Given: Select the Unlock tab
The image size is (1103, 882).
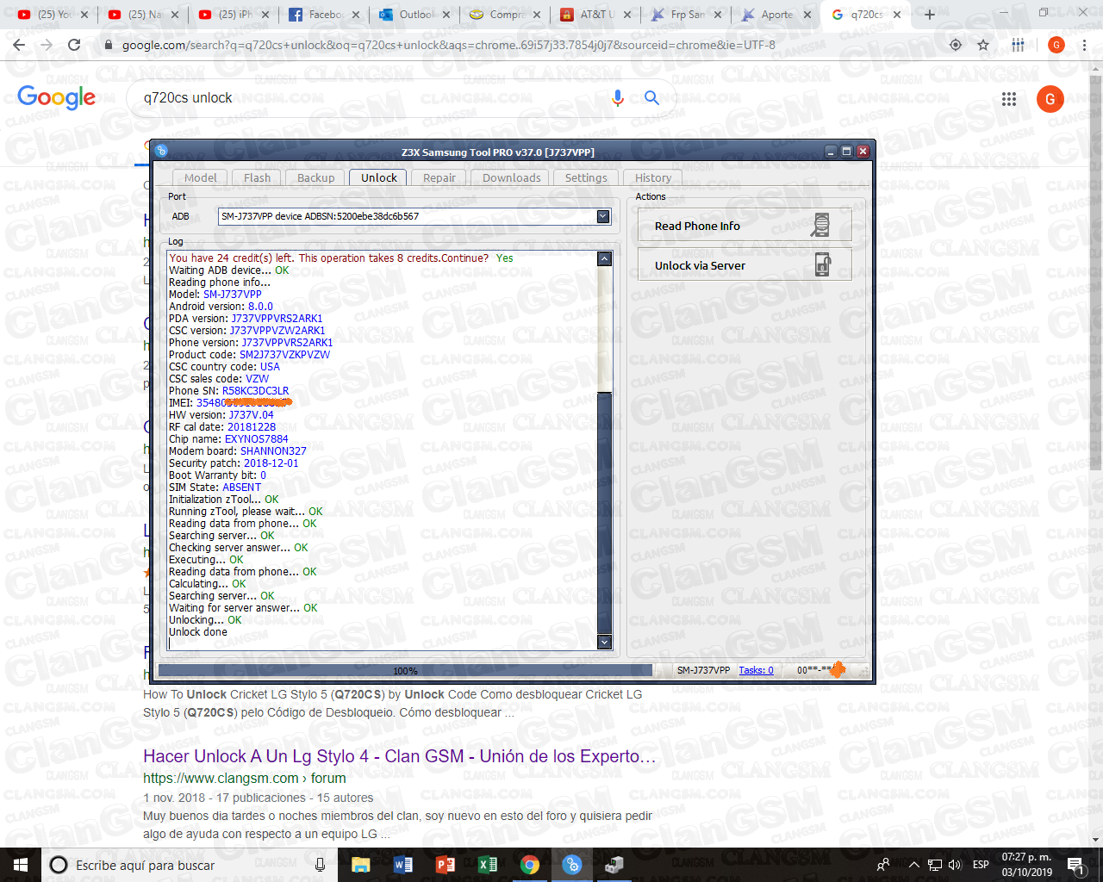Looking at the screenshot, I should [379, 177].
